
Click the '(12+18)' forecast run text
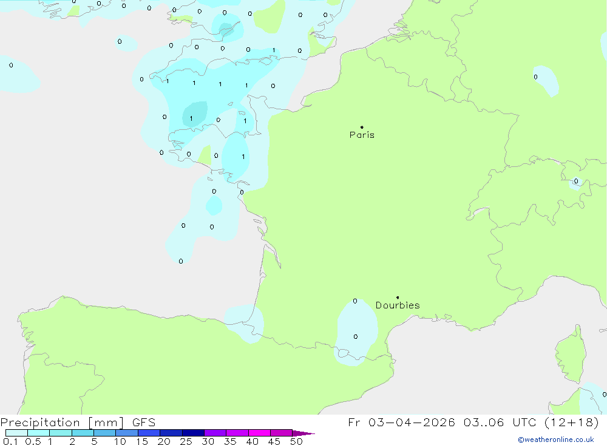pyautogui.click(x=571, y=422)
